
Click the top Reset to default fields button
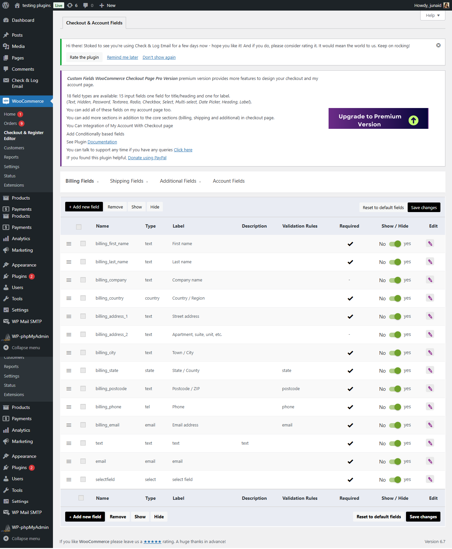coord(383,207)
